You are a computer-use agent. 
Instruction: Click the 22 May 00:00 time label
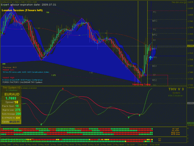pyautogui.click(x=69, y=145)
